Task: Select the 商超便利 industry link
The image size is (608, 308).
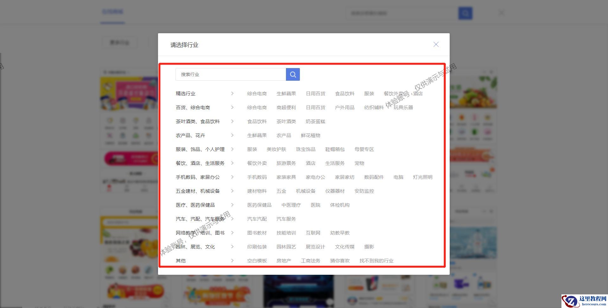Action: point(286,108)
